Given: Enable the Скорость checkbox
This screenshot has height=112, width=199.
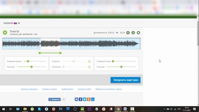Looking at the screenshot, I should click(89, 62).
